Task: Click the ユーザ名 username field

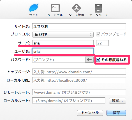Action: (63, 51)
